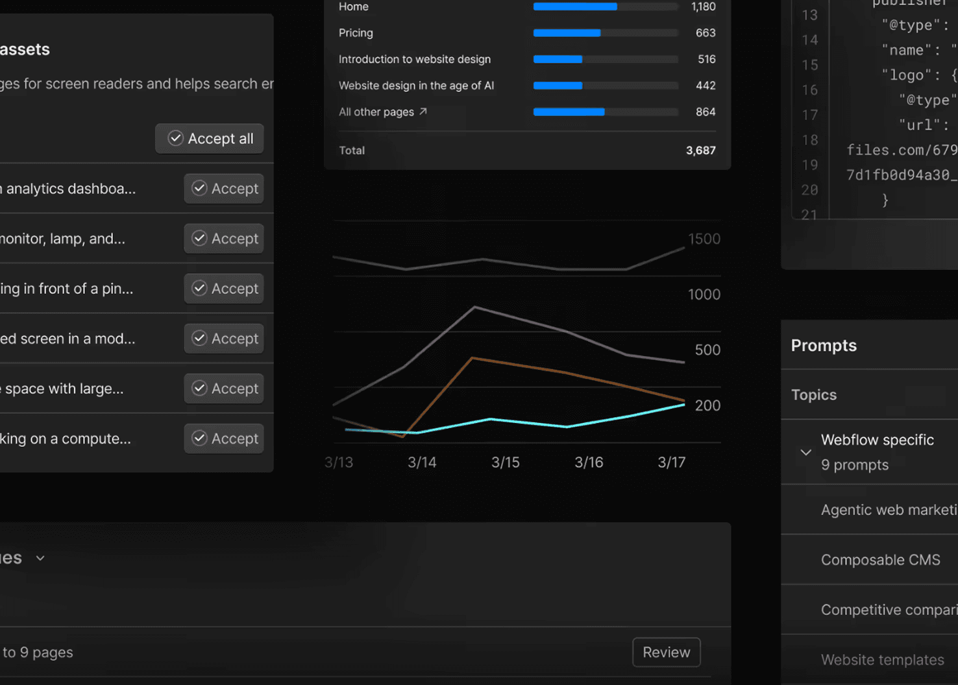958x685 pixels.
Task: Click the Total value 3,687
Action: [700, 150]
